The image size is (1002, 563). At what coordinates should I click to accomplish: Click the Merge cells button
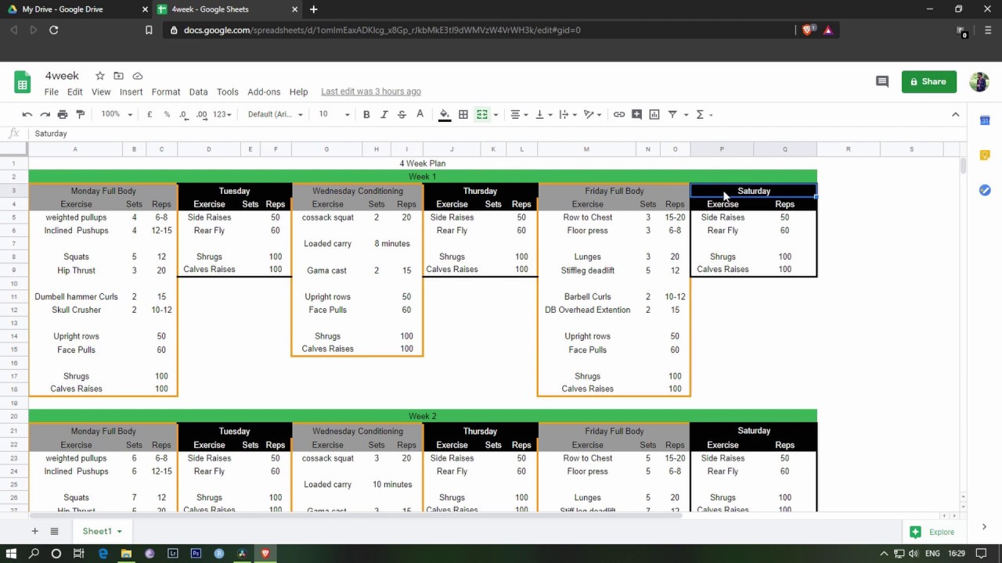482,114
